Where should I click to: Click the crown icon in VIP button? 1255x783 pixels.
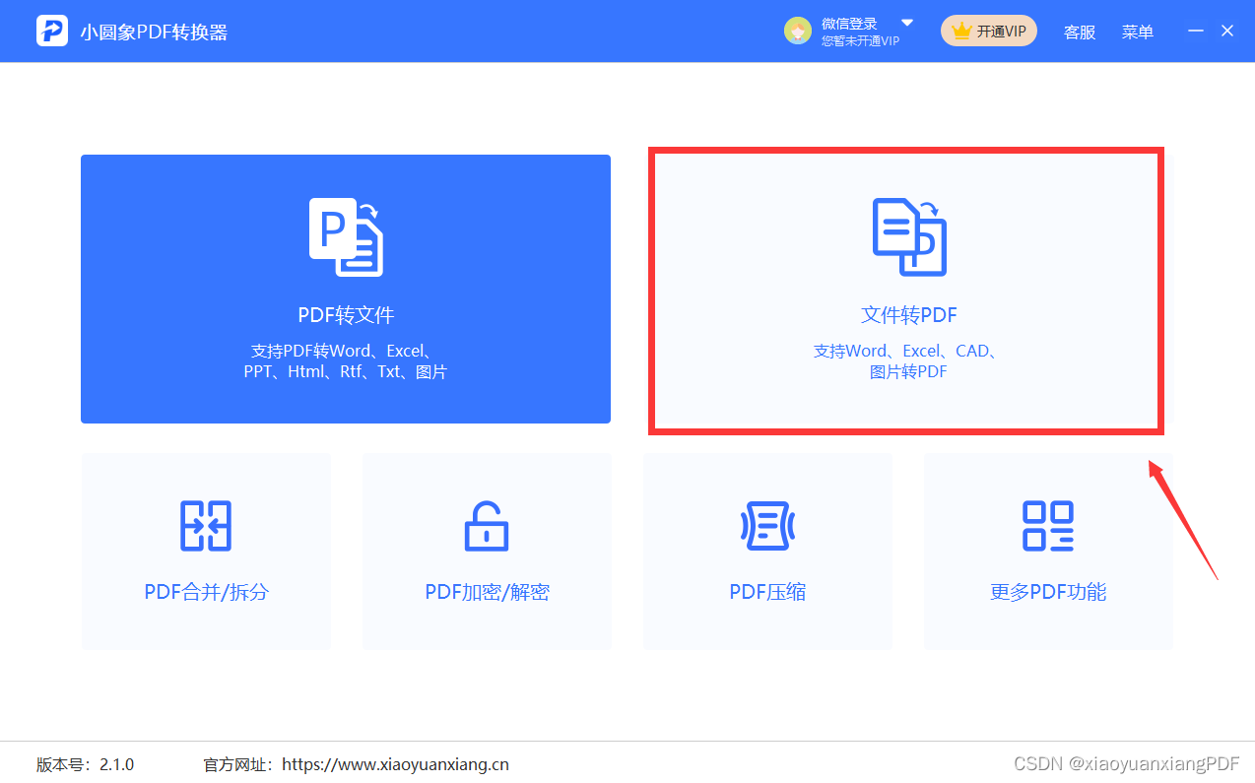coord(961,32)
